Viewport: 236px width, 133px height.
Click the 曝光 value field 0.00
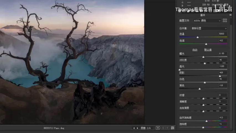click(223, 53)
